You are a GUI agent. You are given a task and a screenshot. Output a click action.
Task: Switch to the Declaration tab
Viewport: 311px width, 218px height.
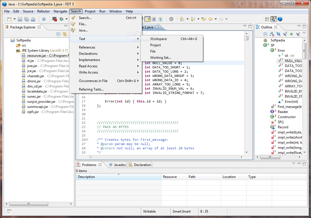[140, 165]
